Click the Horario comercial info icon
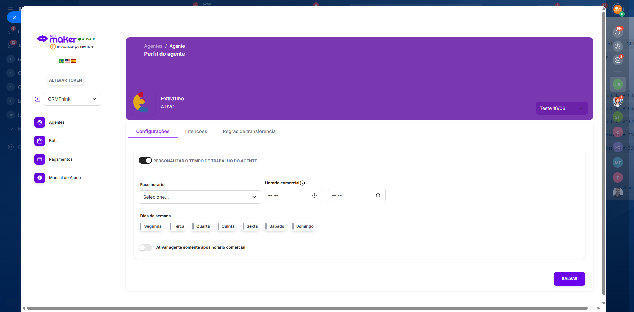Image resolution: width=634 pixels, height=312 pixels. click(302, 183)
